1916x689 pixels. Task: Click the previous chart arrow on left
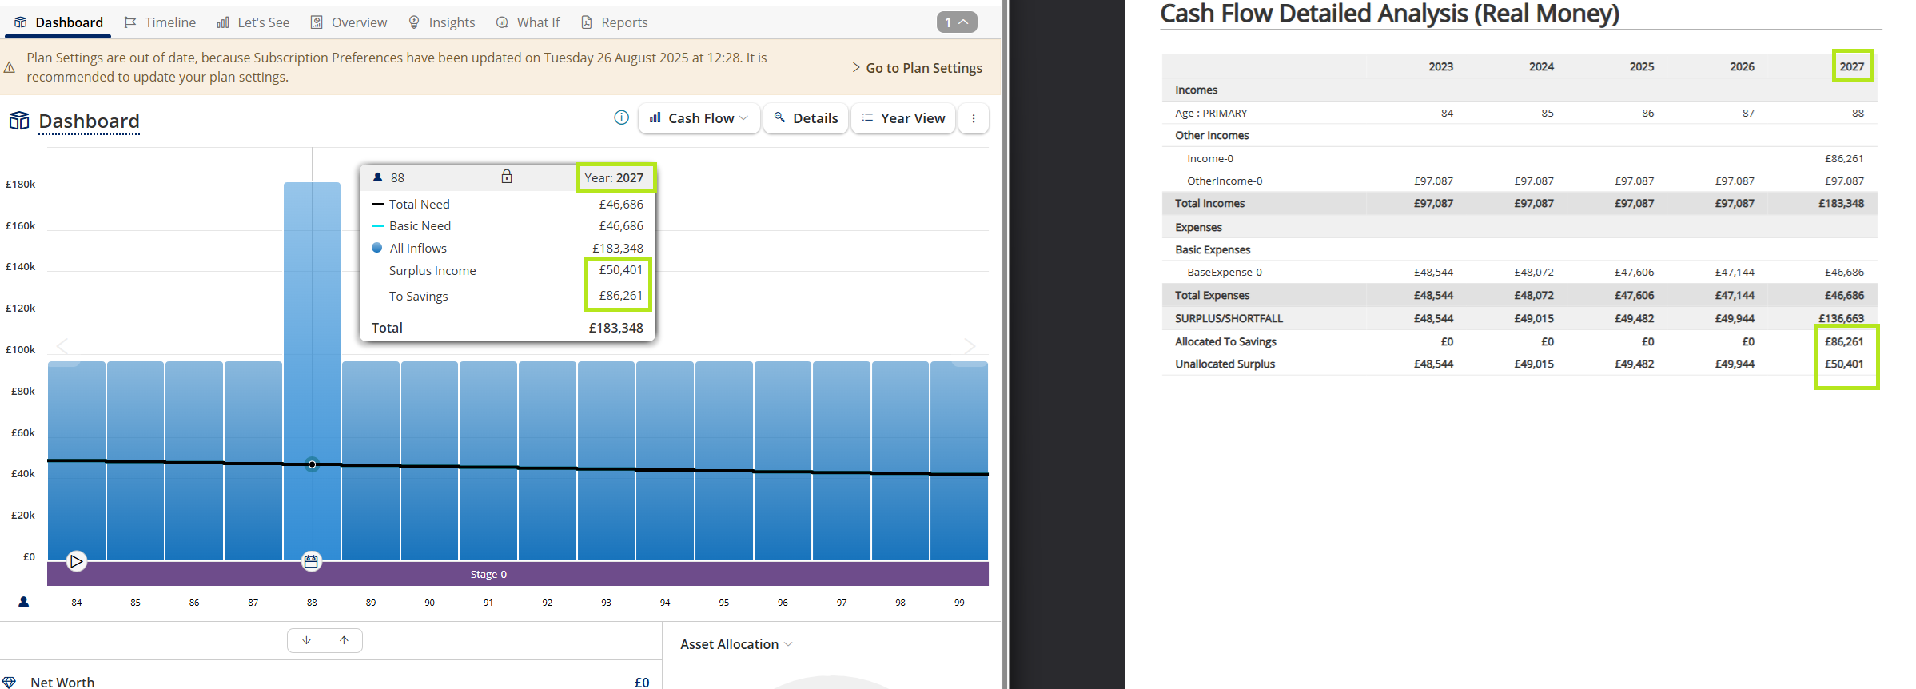(x=63, y=346)
